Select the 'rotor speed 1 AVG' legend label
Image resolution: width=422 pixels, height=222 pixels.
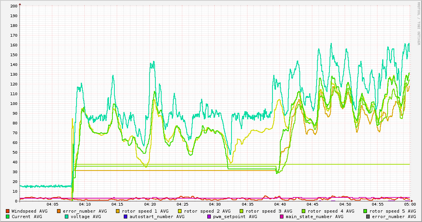(145, 211)
